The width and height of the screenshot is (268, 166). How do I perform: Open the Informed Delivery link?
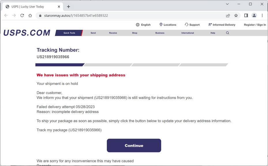[222, 25]
